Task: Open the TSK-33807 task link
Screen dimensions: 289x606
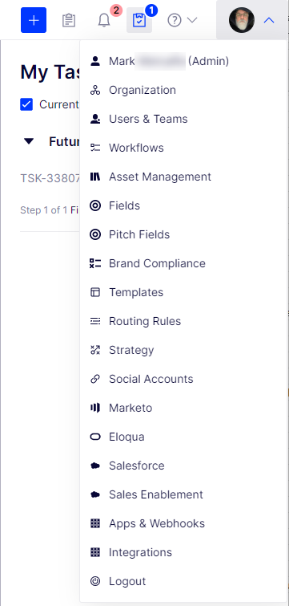Action: pyautogui.click(x=50, y=177)
